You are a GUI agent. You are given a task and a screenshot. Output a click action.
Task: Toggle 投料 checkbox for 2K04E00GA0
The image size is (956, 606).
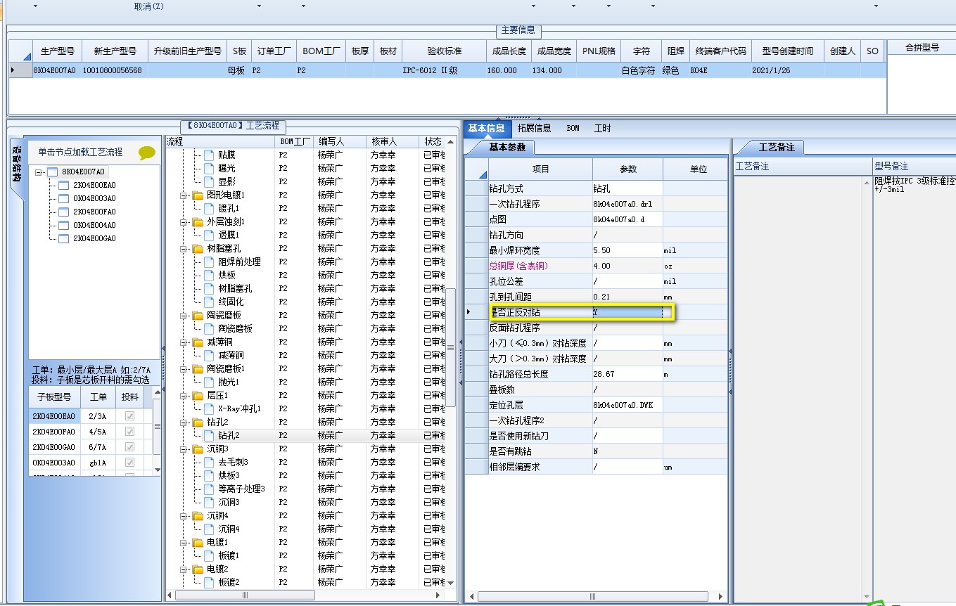[129, 447]
